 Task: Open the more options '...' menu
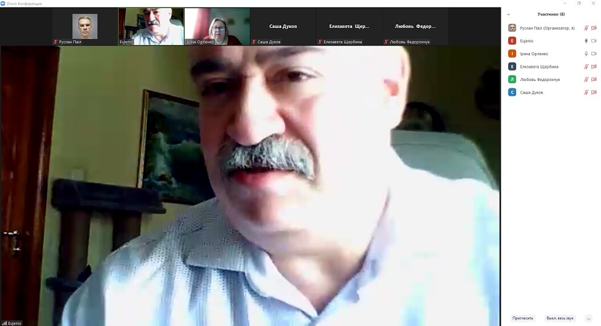click(x=588, y=318)
